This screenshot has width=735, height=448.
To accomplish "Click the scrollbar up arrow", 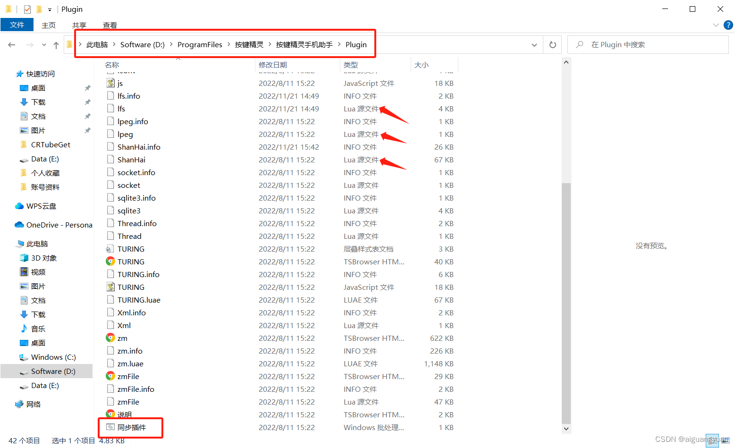I will (566, 62).
